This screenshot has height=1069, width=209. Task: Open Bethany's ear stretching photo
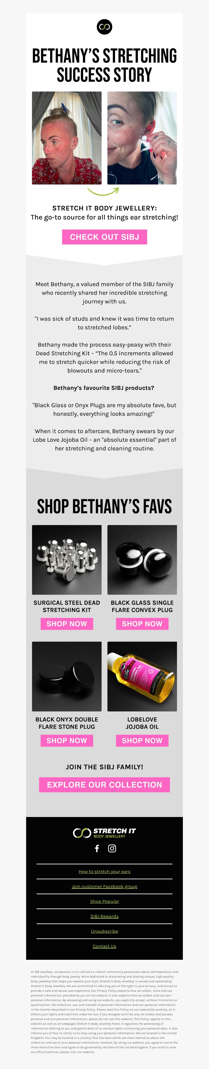[x=142, y=138]
